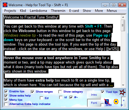129x110 pixels.
Task: Check the id checkbox
Action: [x=61, y=97]
